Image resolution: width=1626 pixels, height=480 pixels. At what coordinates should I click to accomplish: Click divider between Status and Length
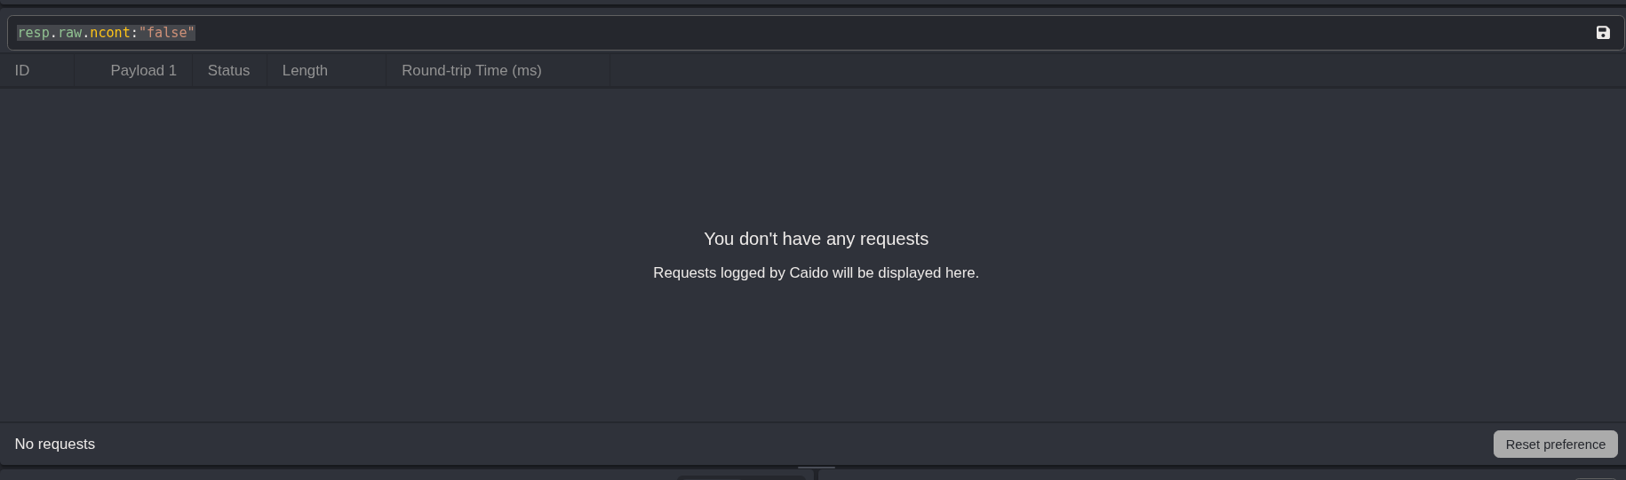point(267,71)
